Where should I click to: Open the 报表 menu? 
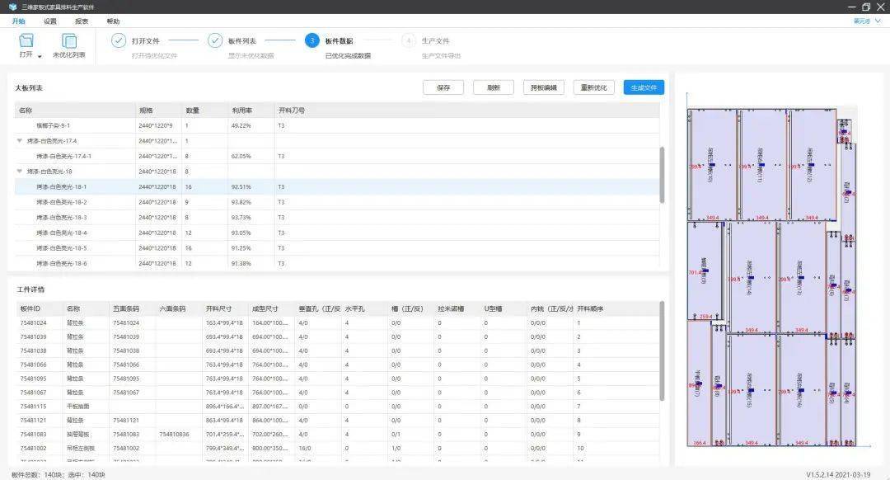(82, 21)
